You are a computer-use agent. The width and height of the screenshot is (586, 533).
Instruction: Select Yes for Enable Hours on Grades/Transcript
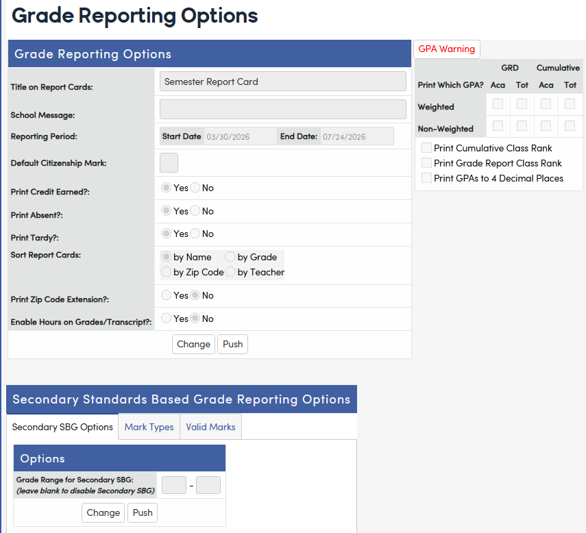tap(167, 319)
